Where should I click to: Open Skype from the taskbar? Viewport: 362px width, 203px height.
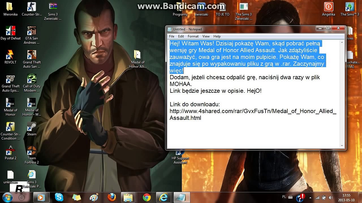click(x=59, y=197)
